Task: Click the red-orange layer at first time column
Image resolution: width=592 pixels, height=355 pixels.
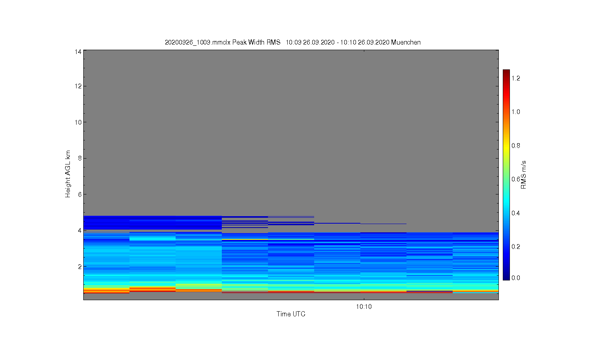Action: click(107, 291)
